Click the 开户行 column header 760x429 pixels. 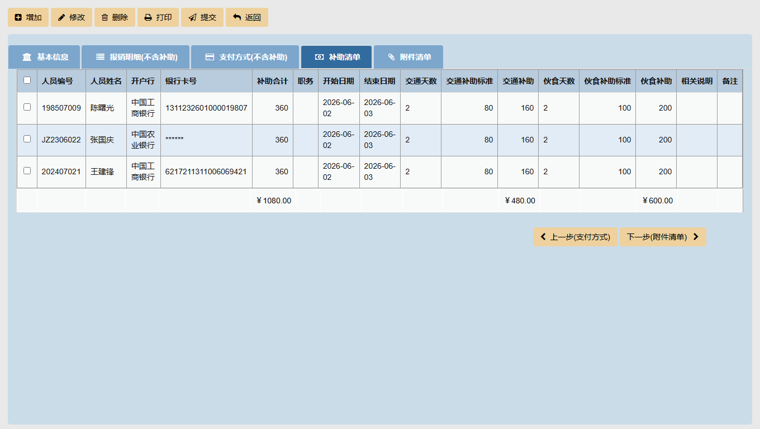click(x=143, y=81)
